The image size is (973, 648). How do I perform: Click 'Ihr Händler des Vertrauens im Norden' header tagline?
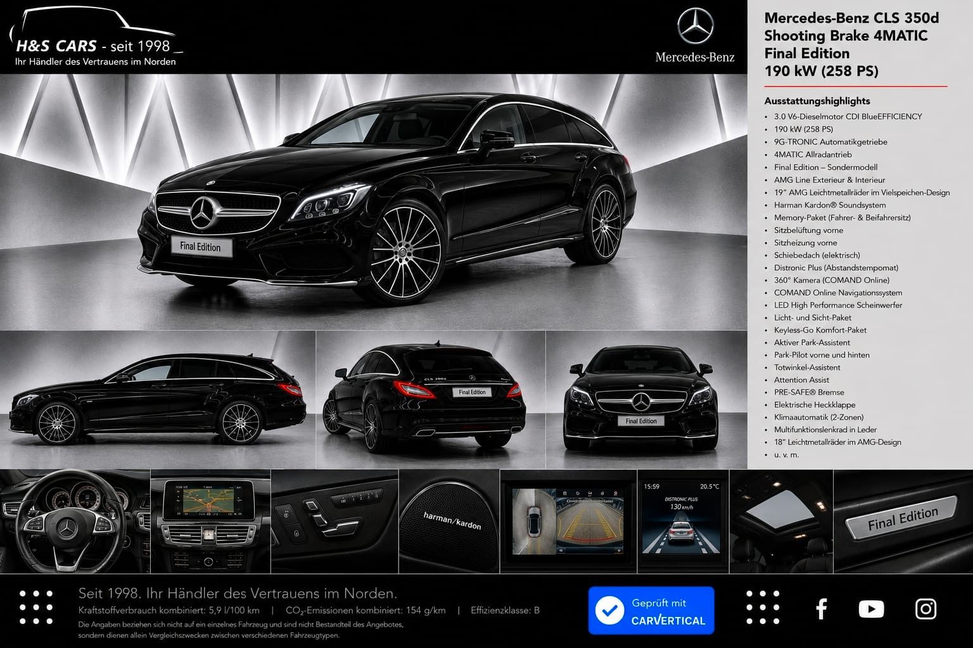(95, 62)
